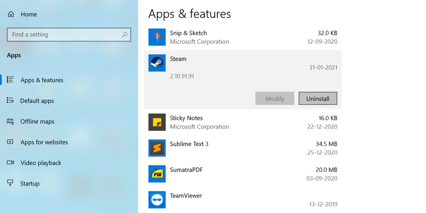426x213 pixels.
Task: Uninstall the Steam application
Action: [x=318, y=98]
